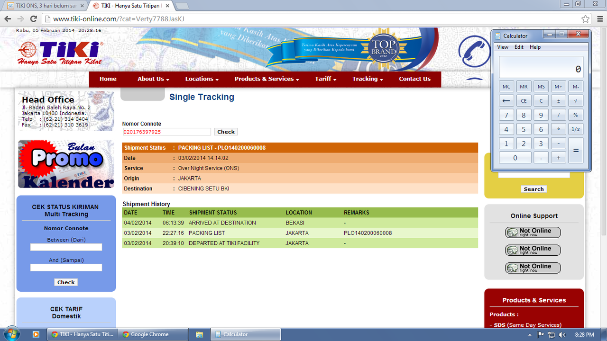Click the Calculator MS key
The height and width of the screenshot is (341, 607).
(541, 87)
